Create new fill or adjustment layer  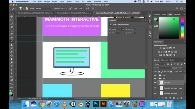click(x=170, y=98)
